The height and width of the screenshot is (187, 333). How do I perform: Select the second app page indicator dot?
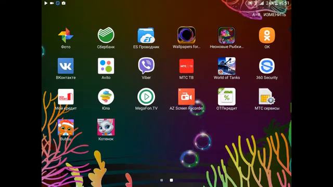tap(171, 180)
